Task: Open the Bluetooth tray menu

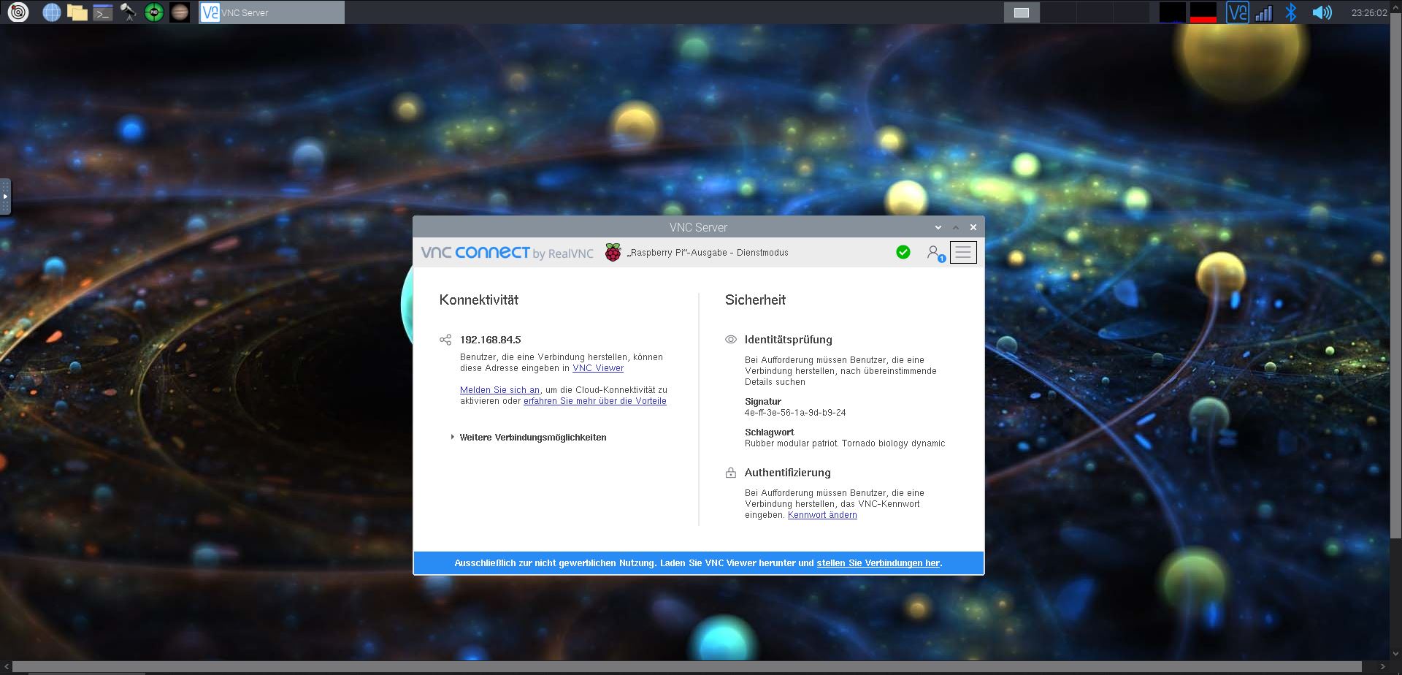Action: (x=1291, y=12)
